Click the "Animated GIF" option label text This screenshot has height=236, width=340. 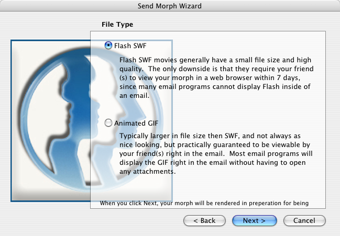(136, 123)
